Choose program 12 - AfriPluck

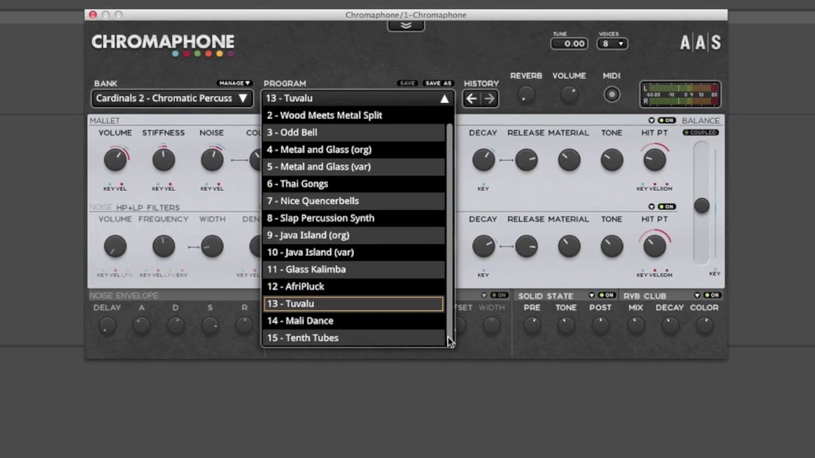coord(354,287)
